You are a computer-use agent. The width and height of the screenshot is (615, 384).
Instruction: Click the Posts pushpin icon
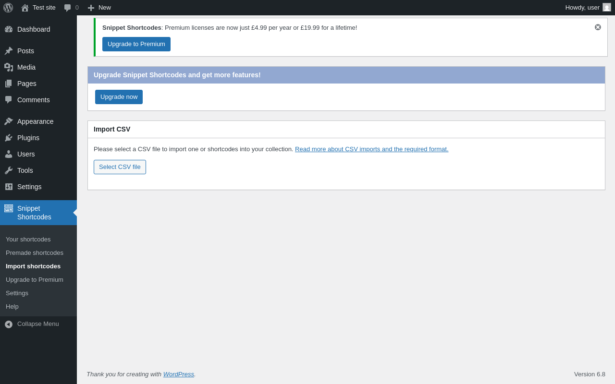9,51
